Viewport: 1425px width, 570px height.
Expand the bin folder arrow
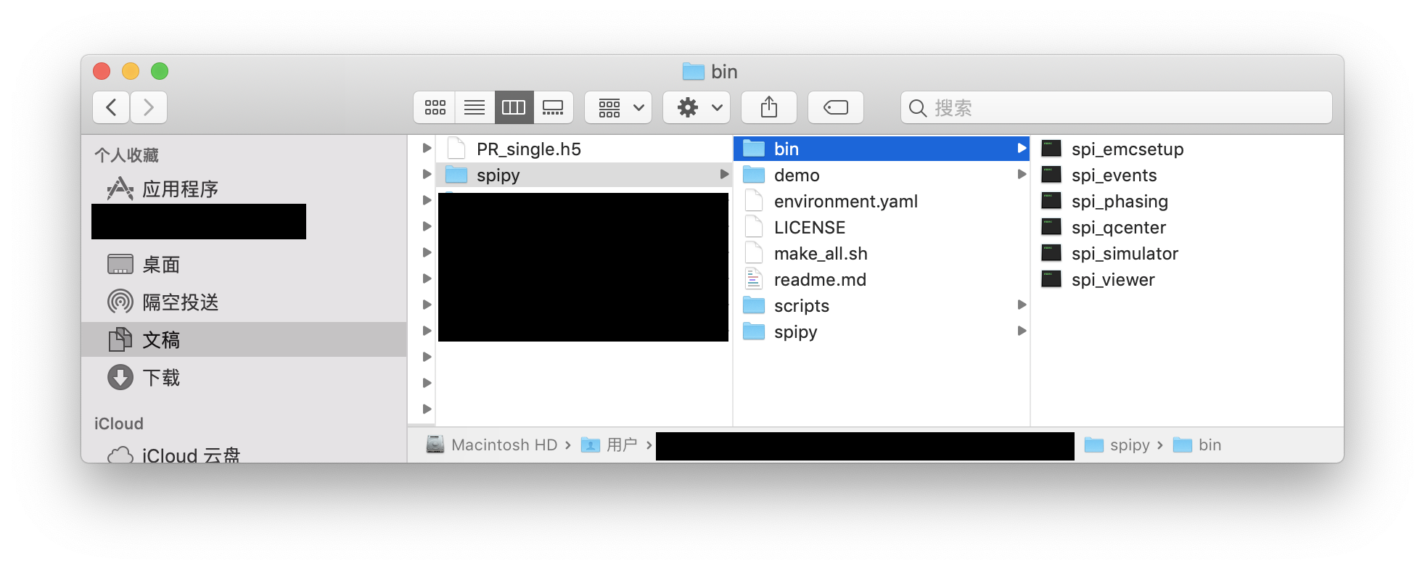click(x=1022, y=148)
